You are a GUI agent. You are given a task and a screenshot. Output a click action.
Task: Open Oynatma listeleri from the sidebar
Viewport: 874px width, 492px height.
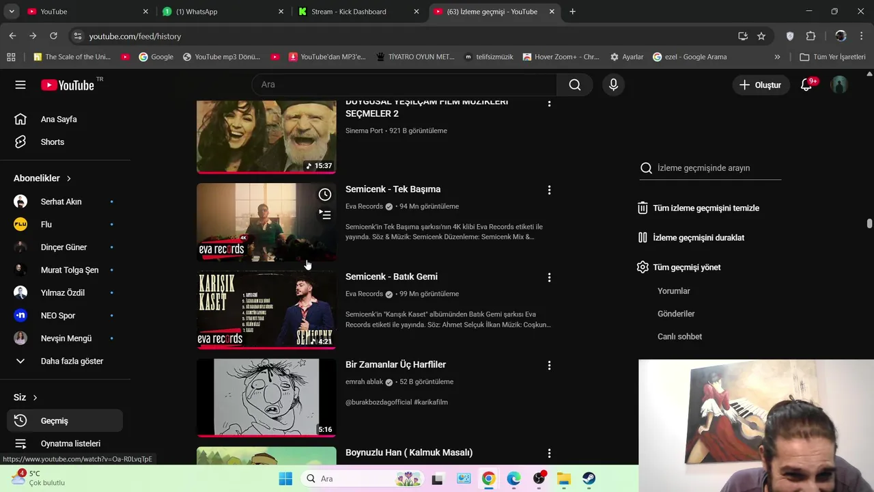coord(65,443)
